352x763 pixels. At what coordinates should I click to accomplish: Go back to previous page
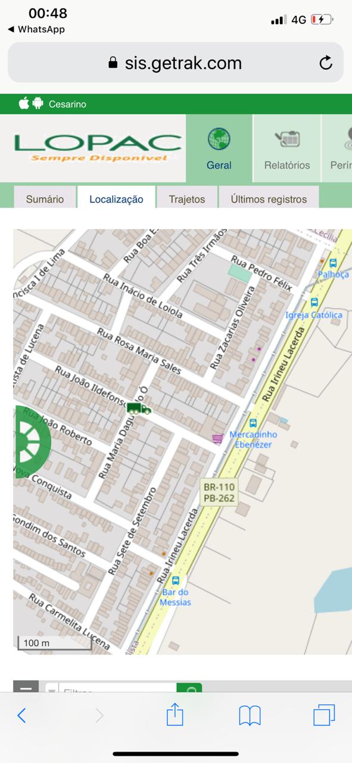tap(21, 715)
